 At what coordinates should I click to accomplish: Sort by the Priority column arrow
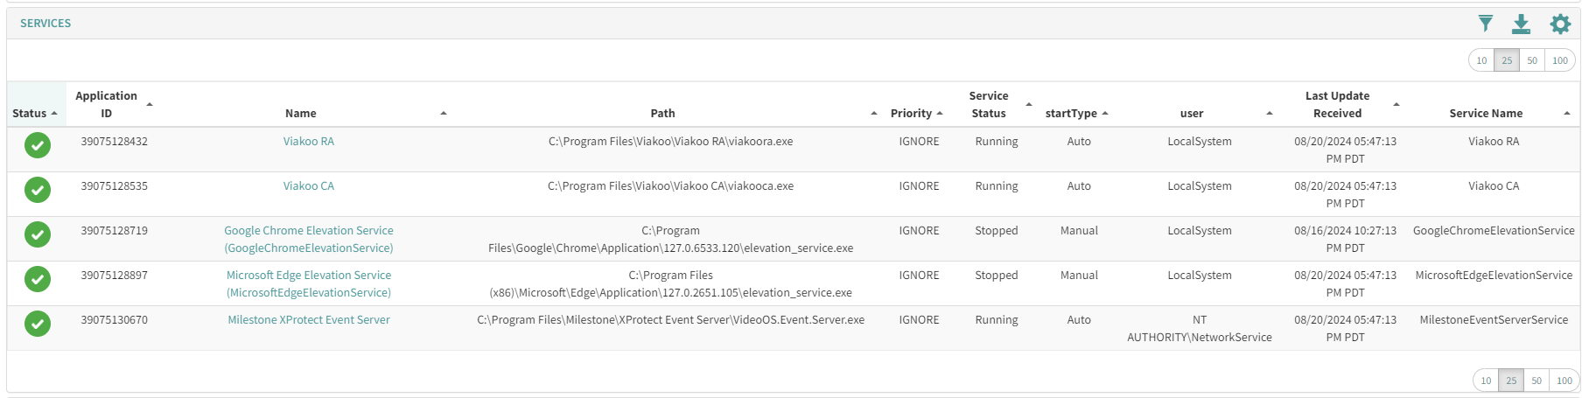click(940, 114)
